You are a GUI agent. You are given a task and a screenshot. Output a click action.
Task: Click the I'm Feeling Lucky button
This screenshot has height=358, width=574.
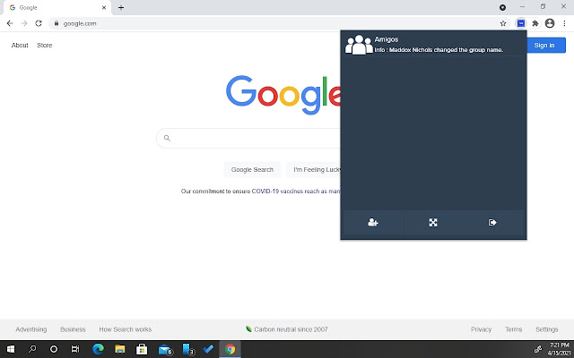click(x=313, y=169)
